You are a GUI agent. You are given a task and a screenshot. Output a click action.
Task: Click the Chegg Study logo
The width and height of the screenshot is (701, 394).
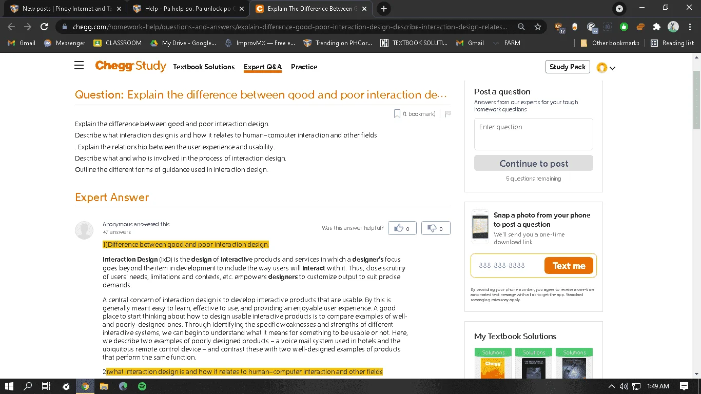click(130, 66)
